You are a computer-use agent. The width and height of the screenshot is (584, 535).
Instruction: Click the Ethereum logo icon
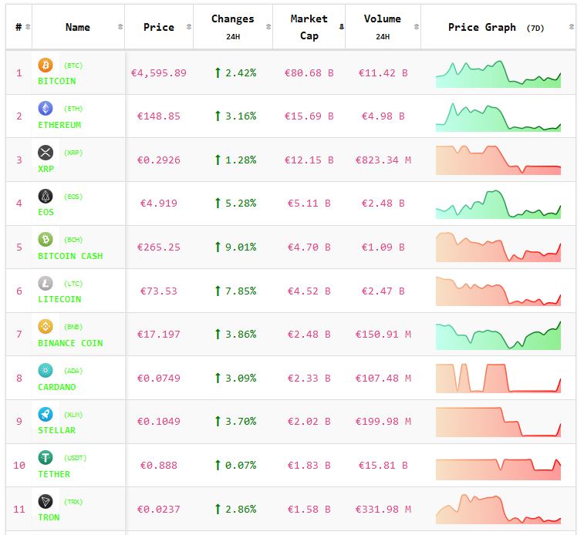[x=46, y=109]
